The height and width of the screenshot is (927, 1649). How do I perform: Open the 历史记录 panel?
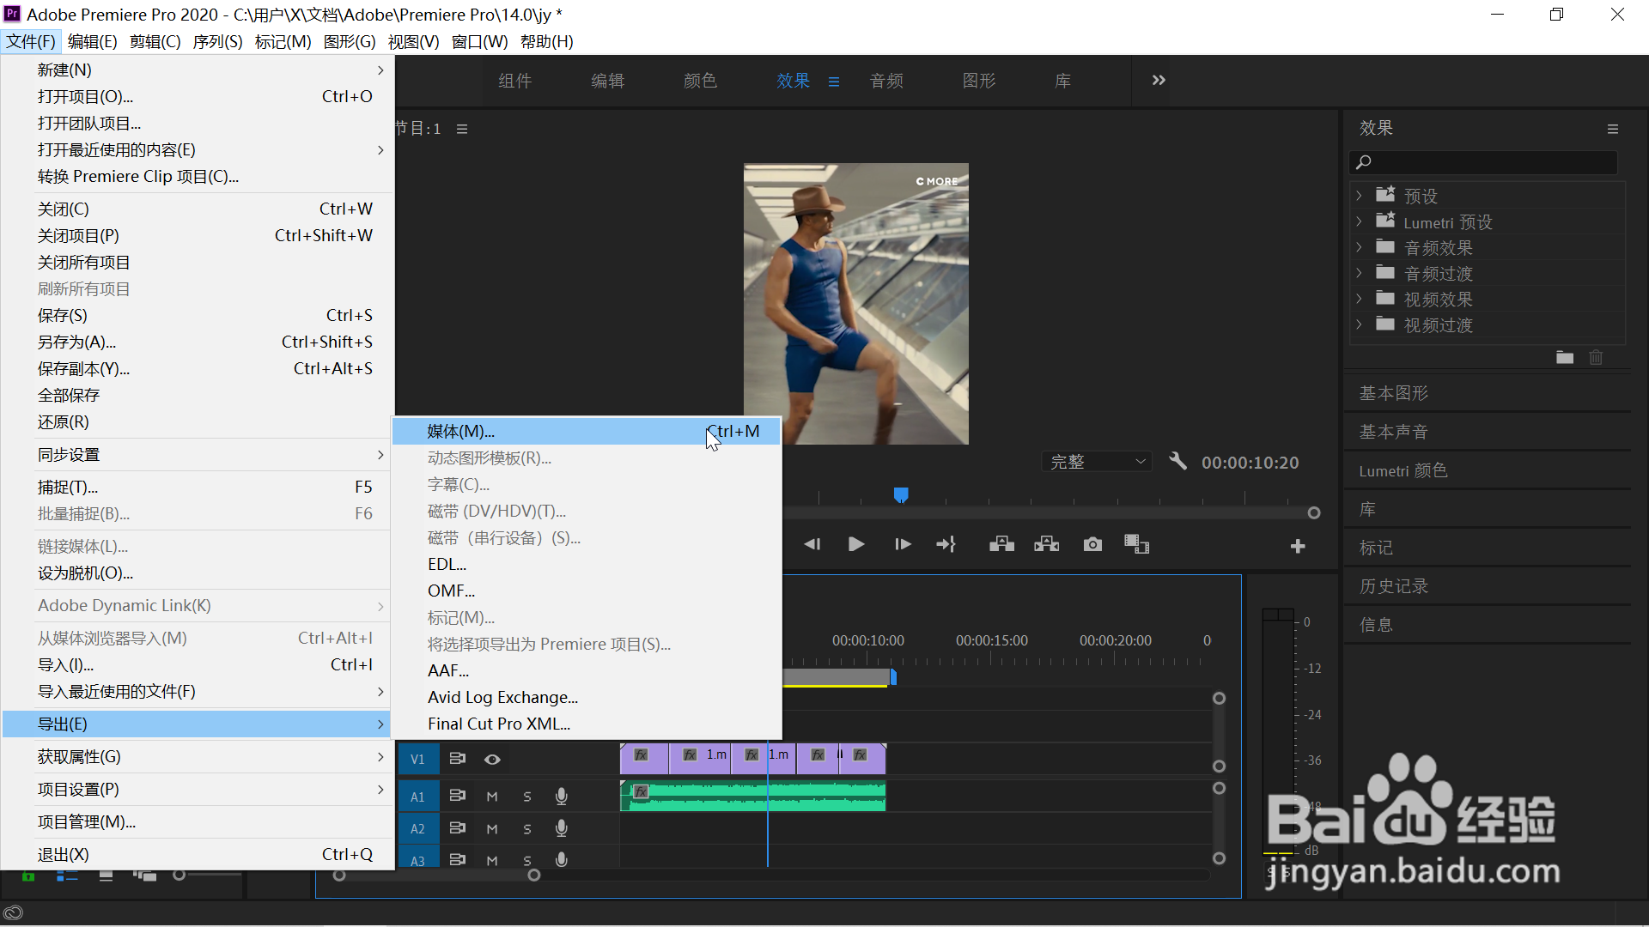click(1393, 586)
